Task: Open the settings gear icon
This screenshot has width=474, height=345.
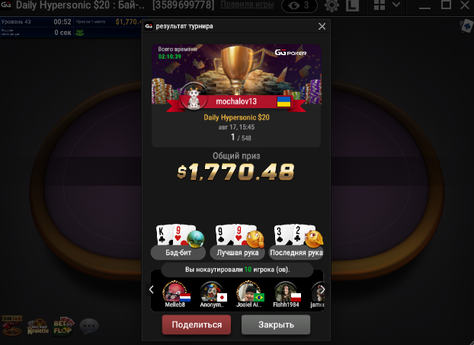Action: (331, 5)
